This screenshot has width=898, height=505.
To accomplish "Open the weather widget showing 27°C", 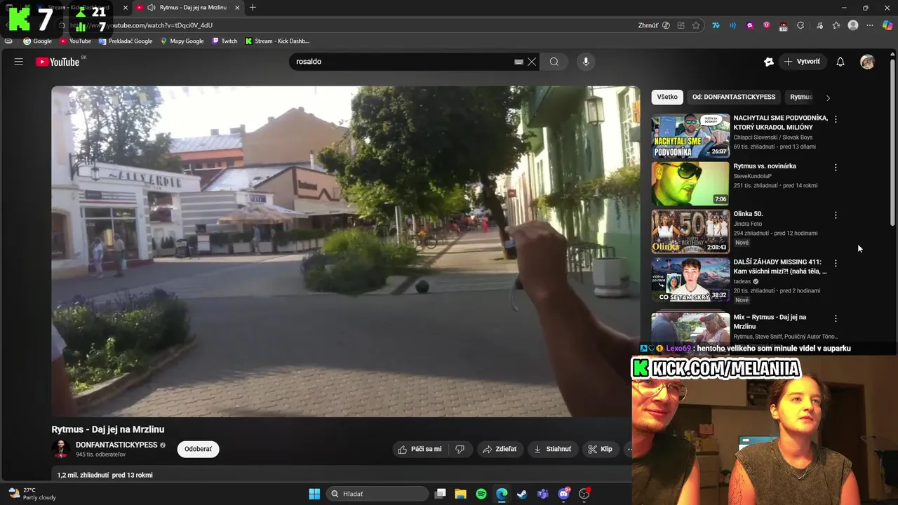I will [x=32, y=494].
